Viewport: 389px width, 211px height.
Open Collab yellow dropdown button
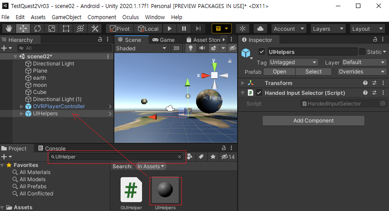pos(222,28)
